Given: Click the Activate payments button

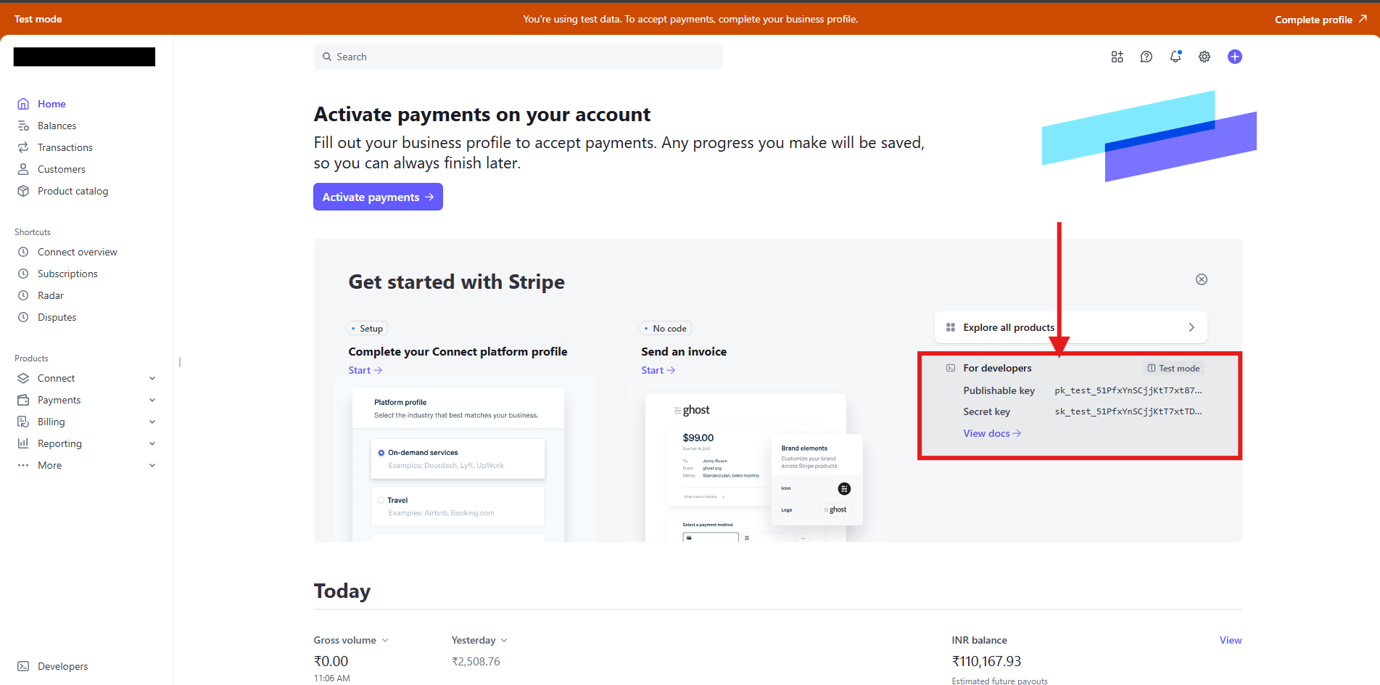Looking at the screenshot, I should pos(378,197).
